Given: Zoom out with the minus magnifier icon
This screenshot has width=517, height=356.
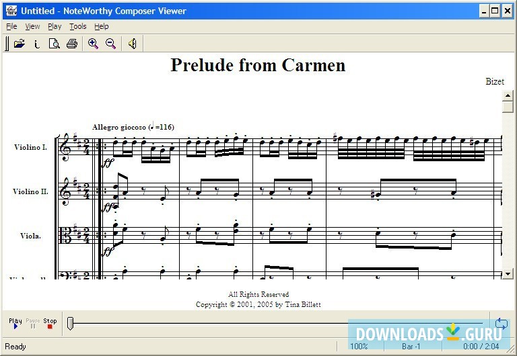Looking at the screenshot, I should click(110, 44).
